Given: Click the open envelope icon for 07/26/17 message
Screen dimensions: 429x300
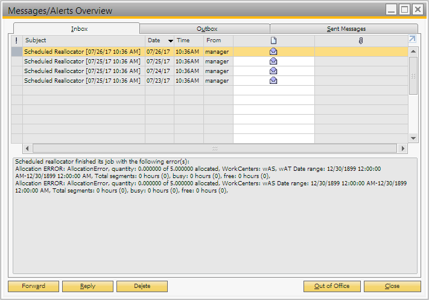Looking at the screenshot, I should coord(273,52).
